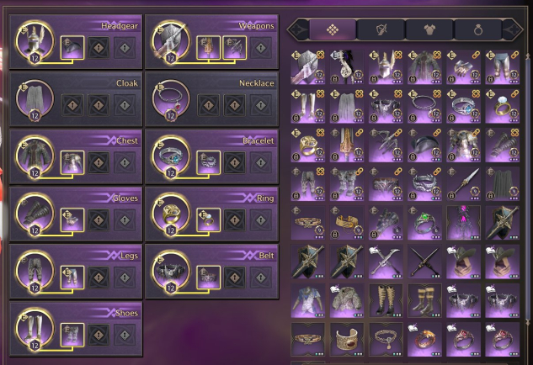
Task: Select the winged helmet in inventory
Action: 386,67
